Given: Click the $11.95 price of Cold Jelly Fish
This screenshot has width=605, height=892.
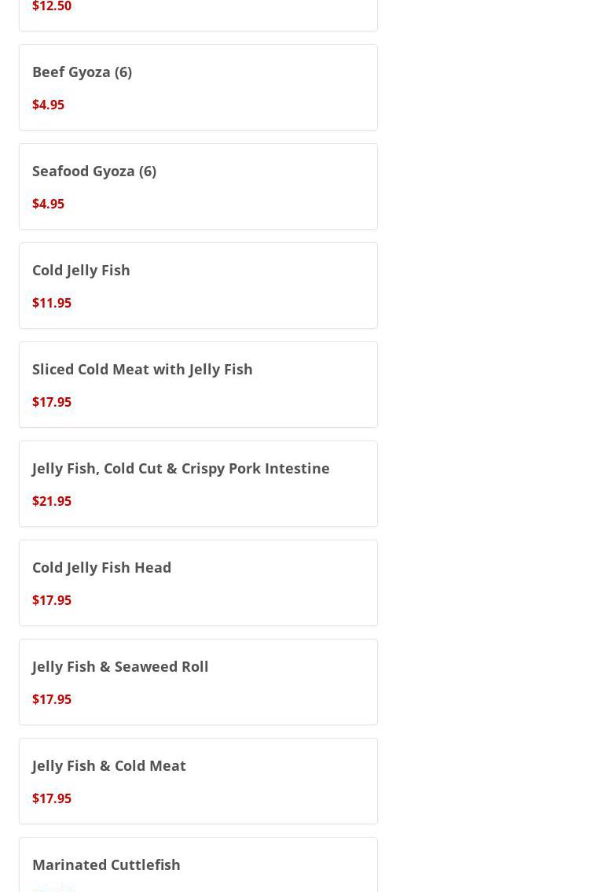Looking at the screenshot, I should (x=52, y=303).
